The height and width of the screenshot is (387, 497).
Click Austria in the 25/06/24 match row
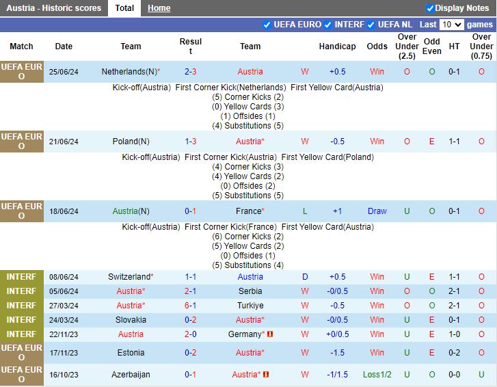(x=250, y=72)
